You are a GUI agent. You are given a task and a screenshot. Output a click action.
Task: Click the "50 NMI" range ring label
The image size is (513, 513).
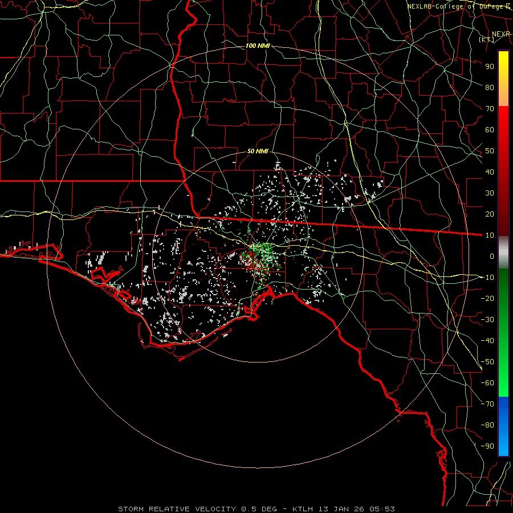tap(258, 151)
